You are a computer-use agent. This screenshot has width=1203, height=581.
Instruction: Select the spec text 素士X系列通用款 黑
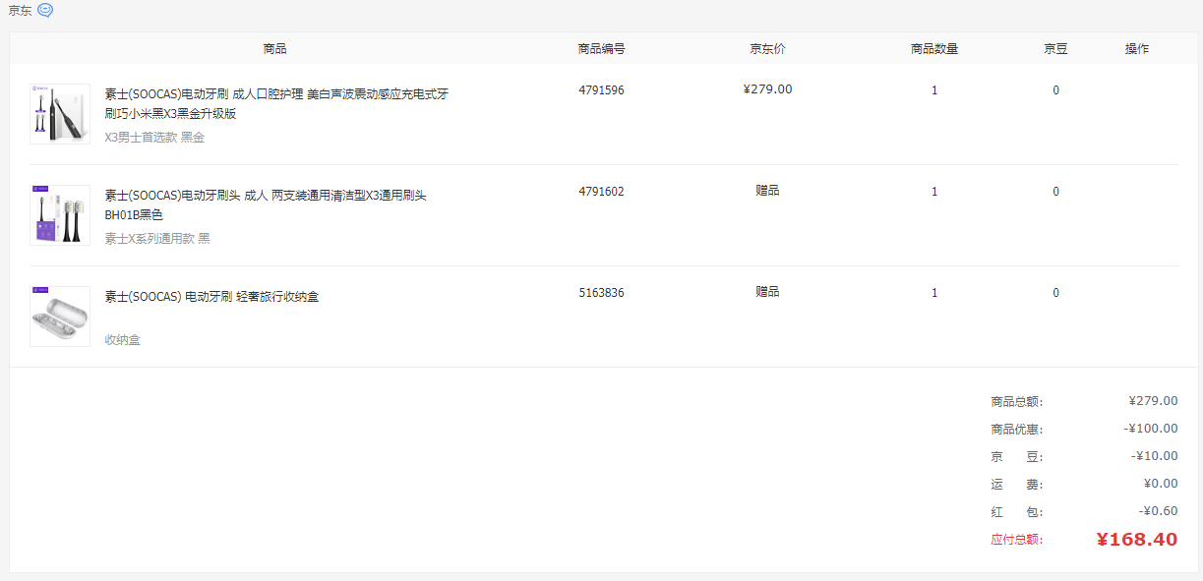click(157, 239)
